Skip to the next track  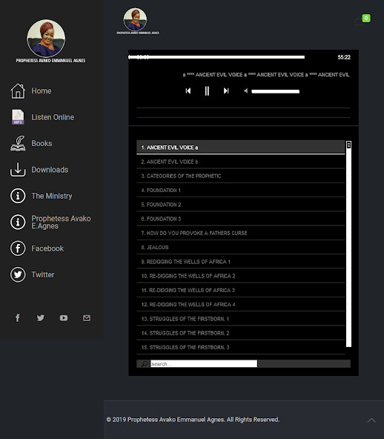coord(226,90)
